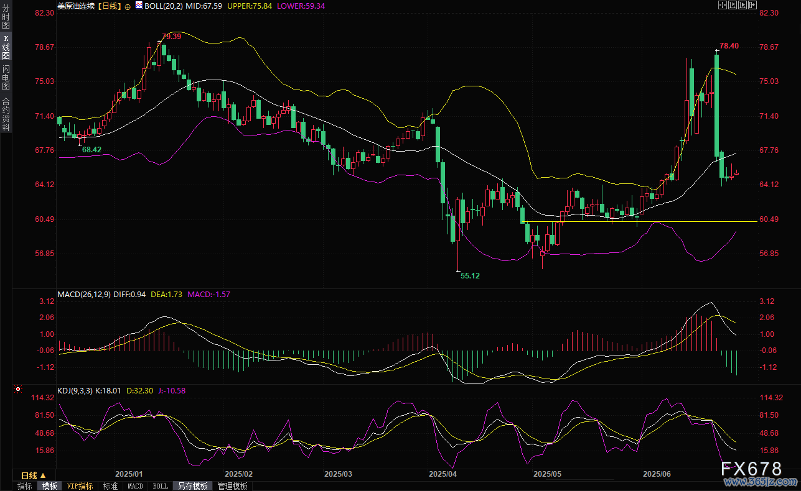Click the 2025/06 date axis label
This screenshot has width=801, height=491.
click(x=657, y=474)
